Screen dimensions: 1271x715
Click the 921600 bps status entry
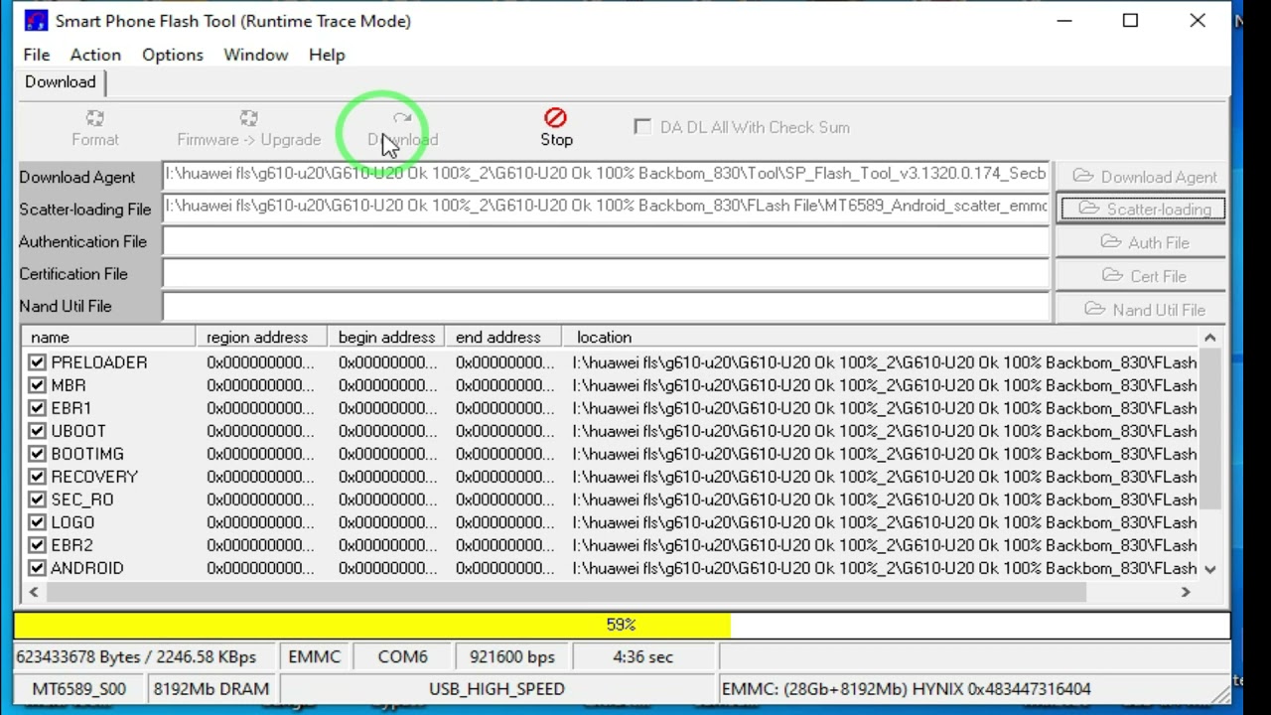[x=512, y=657]
